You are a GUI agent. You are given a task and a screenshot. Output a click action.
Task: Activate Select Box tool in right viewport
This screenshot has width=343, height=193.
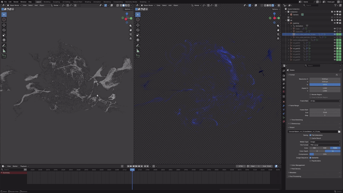[138, 15]
